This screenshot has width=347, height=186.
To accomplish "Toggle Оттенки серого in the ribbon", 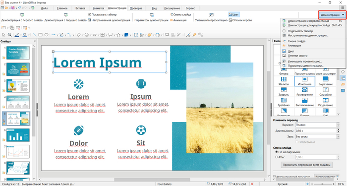I will 240,20.
